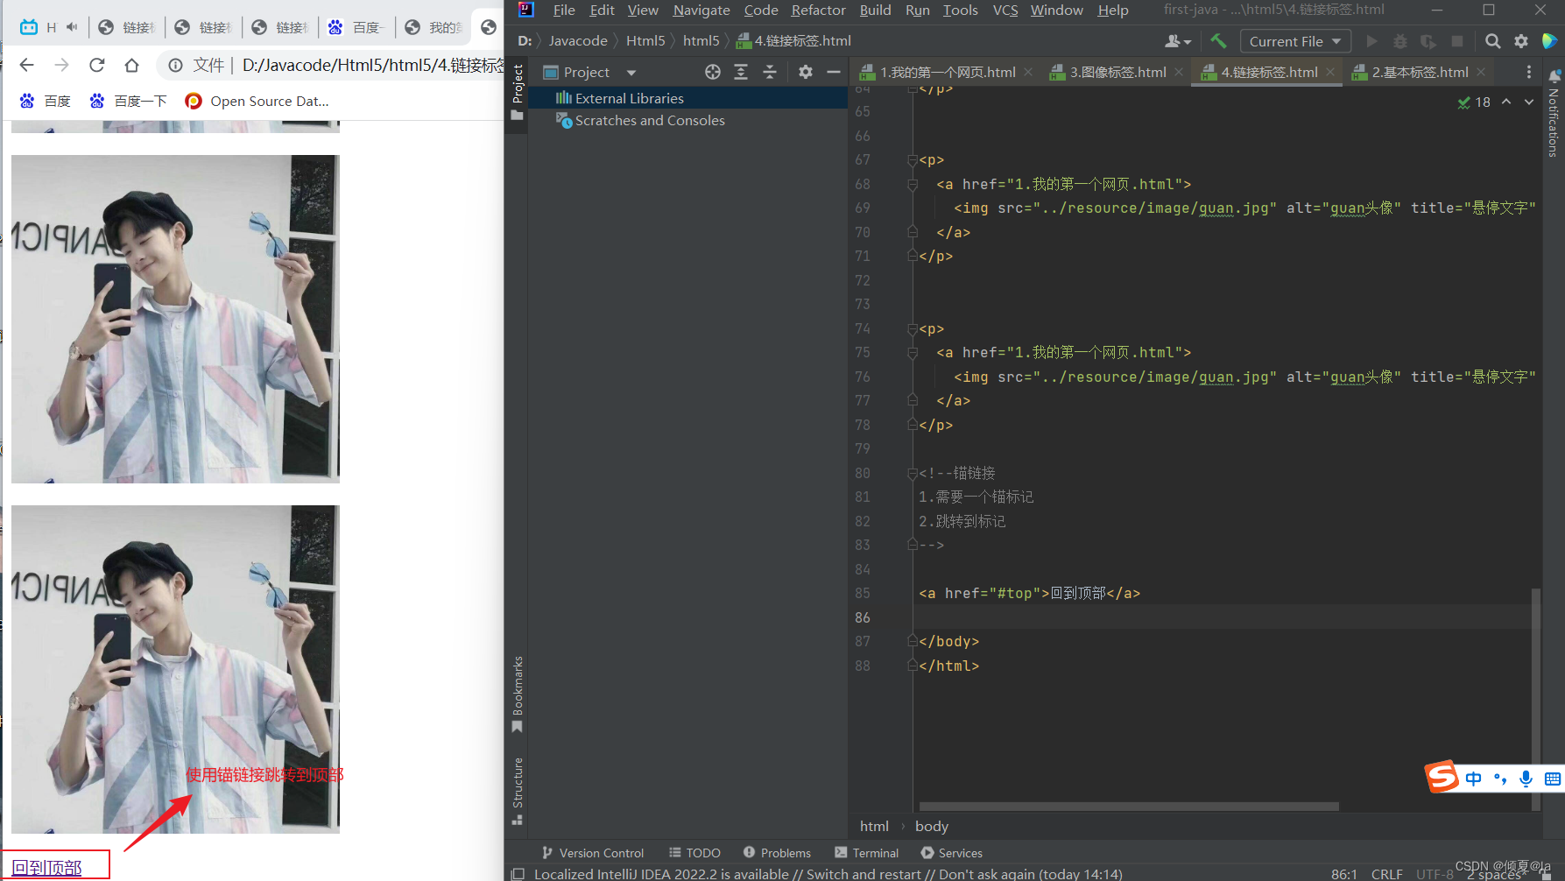
Task: Open the Tools menu
Action: 960,10
